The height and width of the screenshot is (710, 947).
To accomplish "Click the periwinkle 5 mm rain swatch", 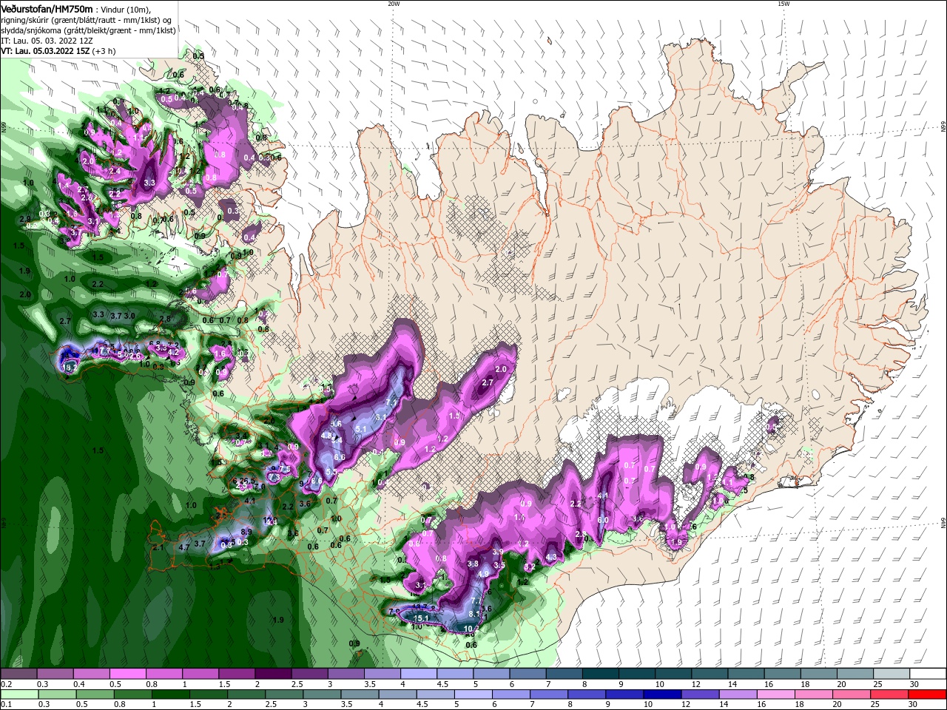I will pyautogui.click(x=473, y=694).
